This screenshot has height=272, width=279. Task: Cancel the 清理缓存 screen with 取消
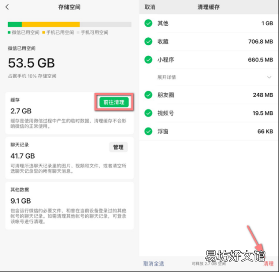point(150,7)
